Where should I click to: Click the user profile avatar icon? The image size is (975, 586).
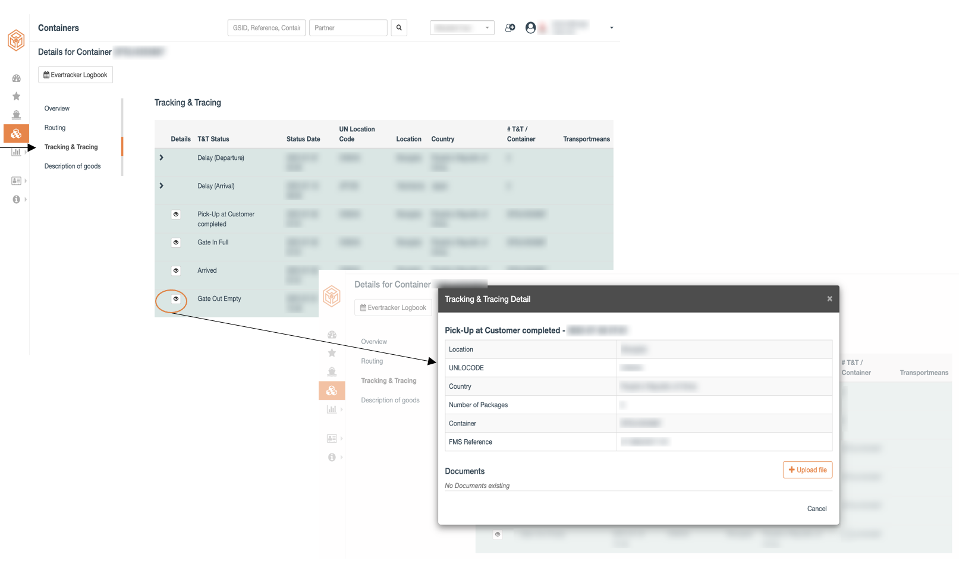pos(531,28)
